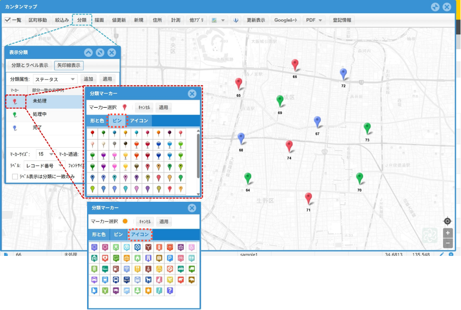Select the parking P marker icon
This screenshot has width=461, height=310.
(170, 258)
